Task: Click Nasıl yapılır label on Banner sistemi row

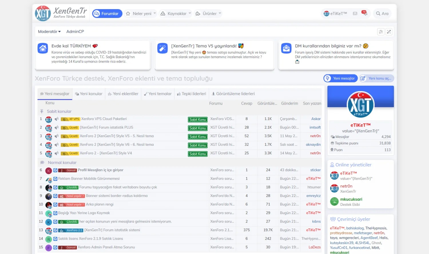Action: pyautogui.click(x=71, y=196)
